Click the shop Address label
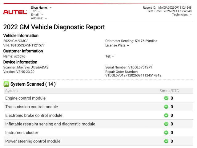This screenshot has height=148, width=197. (37, 18)
